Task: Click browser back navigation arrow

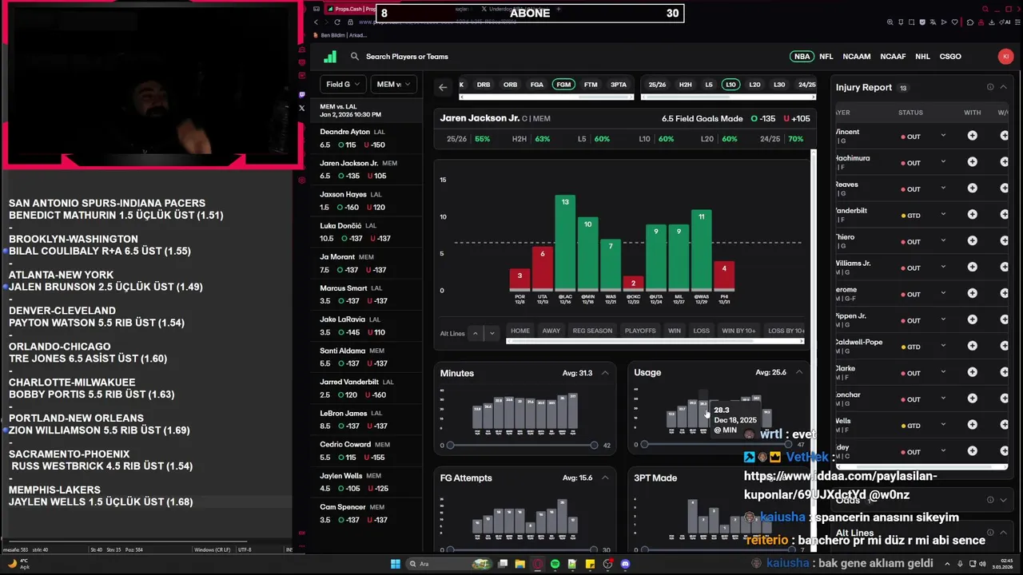Action: point(316,22)
